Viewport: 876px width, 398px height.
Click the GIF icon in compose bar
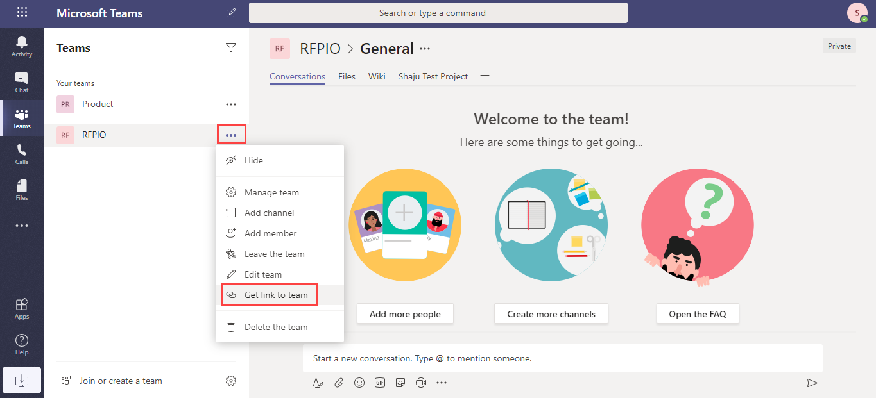(x=380, y=383)
